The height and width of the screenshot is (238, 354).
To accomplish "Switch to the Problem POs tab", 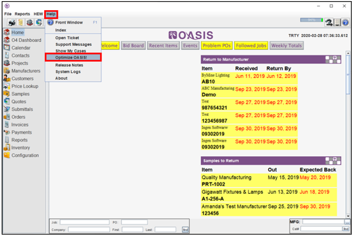I will coord(217,45).
